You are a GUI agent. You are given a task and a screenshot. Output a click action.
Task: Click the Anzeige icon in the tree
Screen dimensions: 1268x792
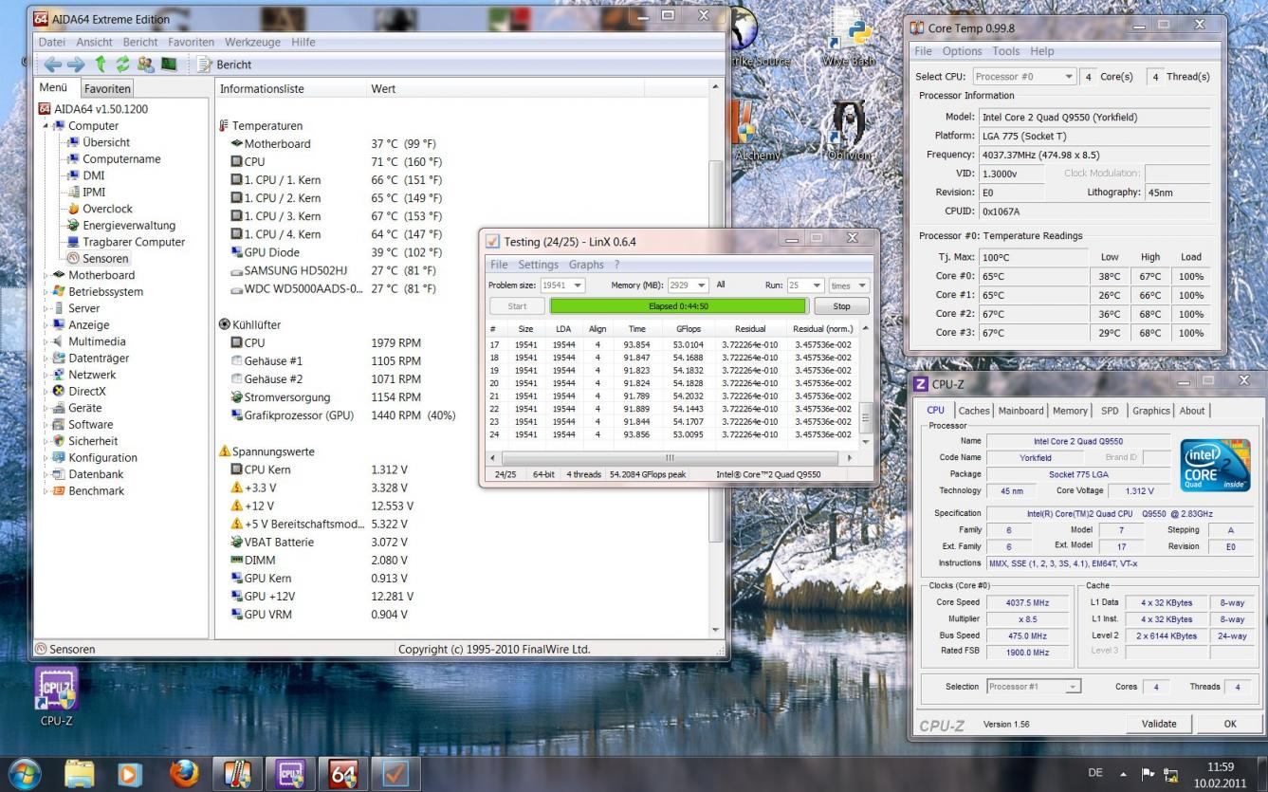pos(59,324)
